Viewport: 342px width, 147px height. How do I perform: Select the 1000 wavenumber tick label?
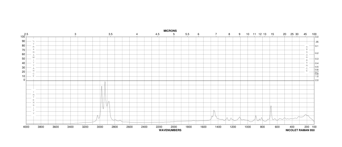[x=248, y=127]
